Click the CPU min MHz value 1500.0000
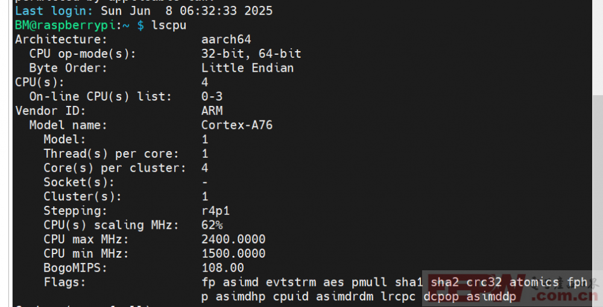The width and height of the screenshot is (603, 307). pos(233,253)
